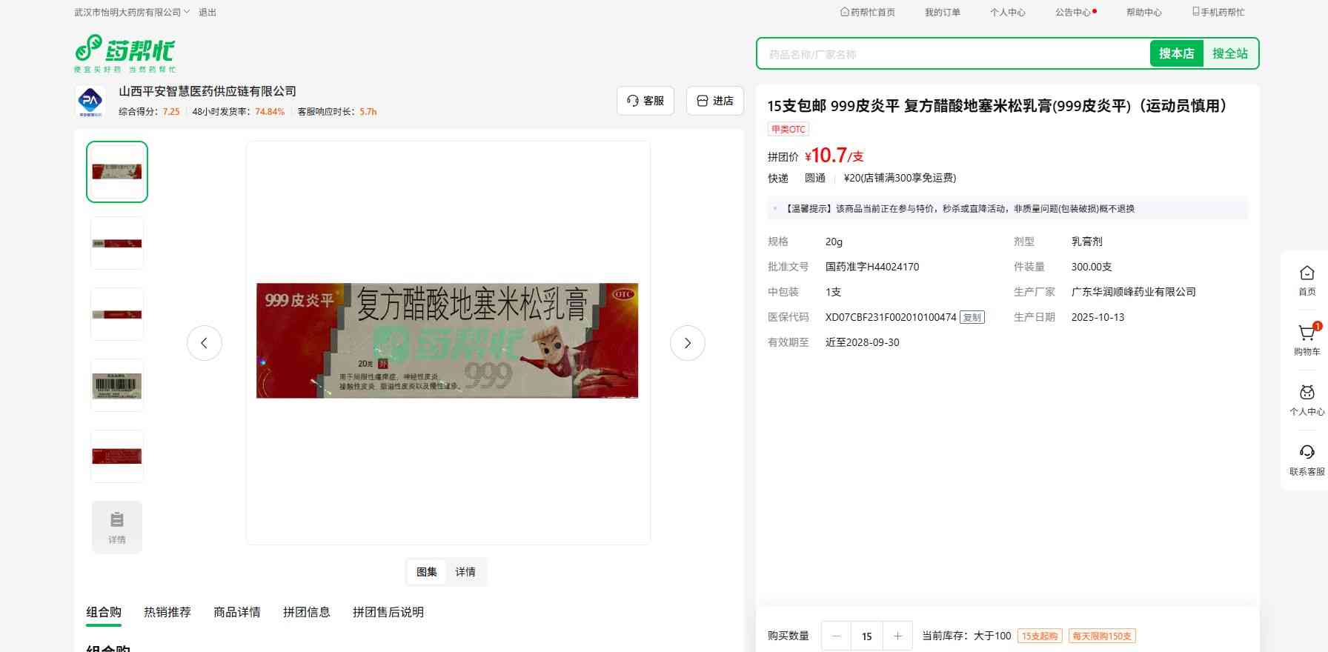Toggle gallery view to 详情
Screen dimensions: 1328x652
click(465, 572)
